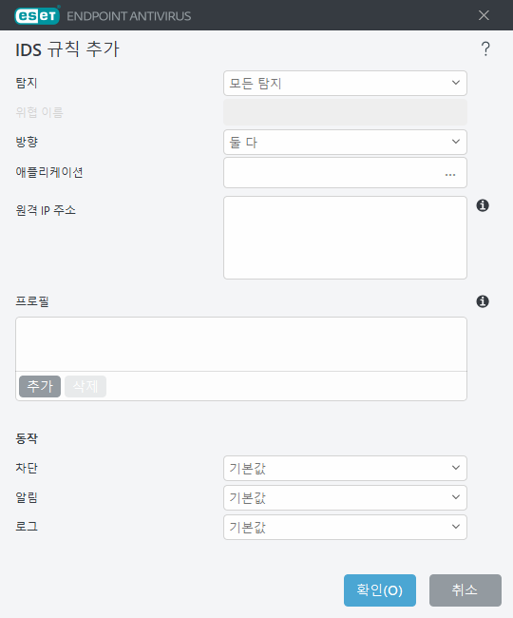Click the disabled 위협 이름 field
513x618 pixels.
point(345,112)
